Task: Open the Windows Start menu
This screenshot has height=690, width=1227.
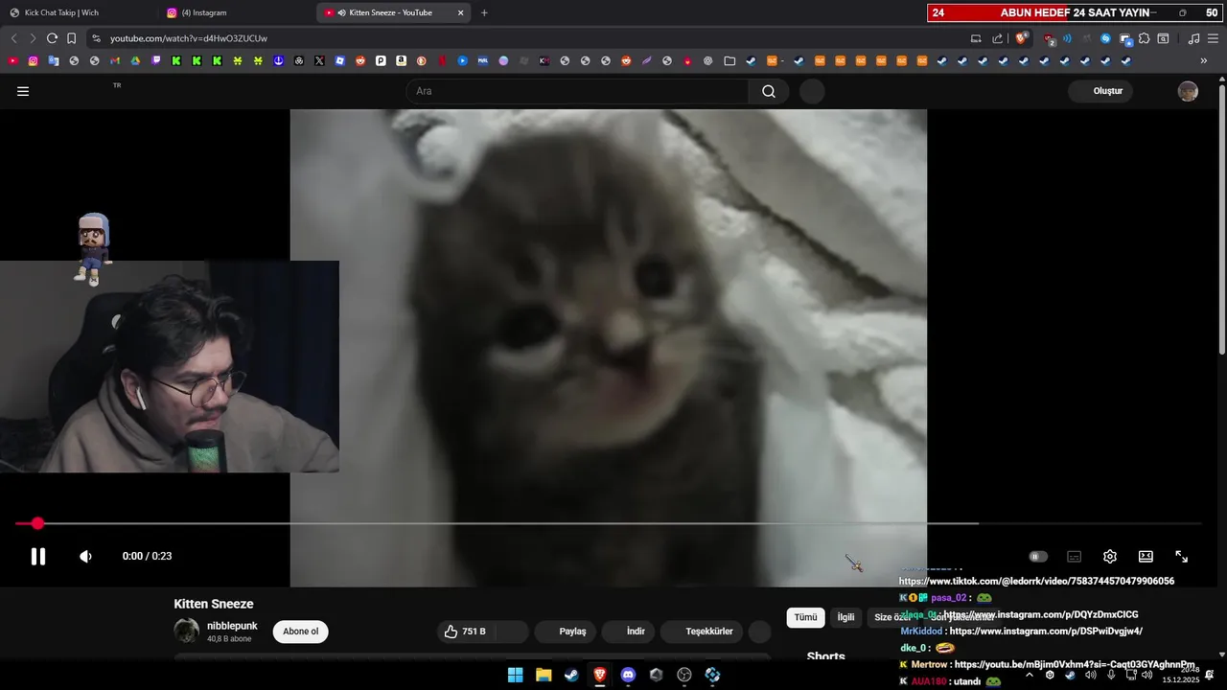Action: coord(515,675)
